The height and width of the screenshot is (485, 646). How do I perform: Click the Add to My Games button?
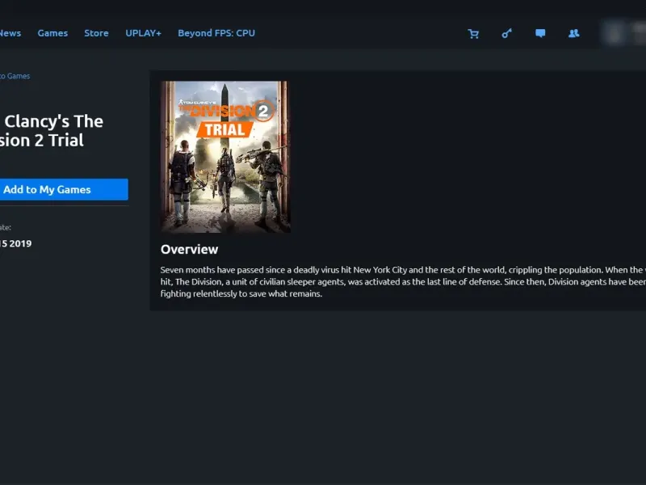tap(64, 189)
